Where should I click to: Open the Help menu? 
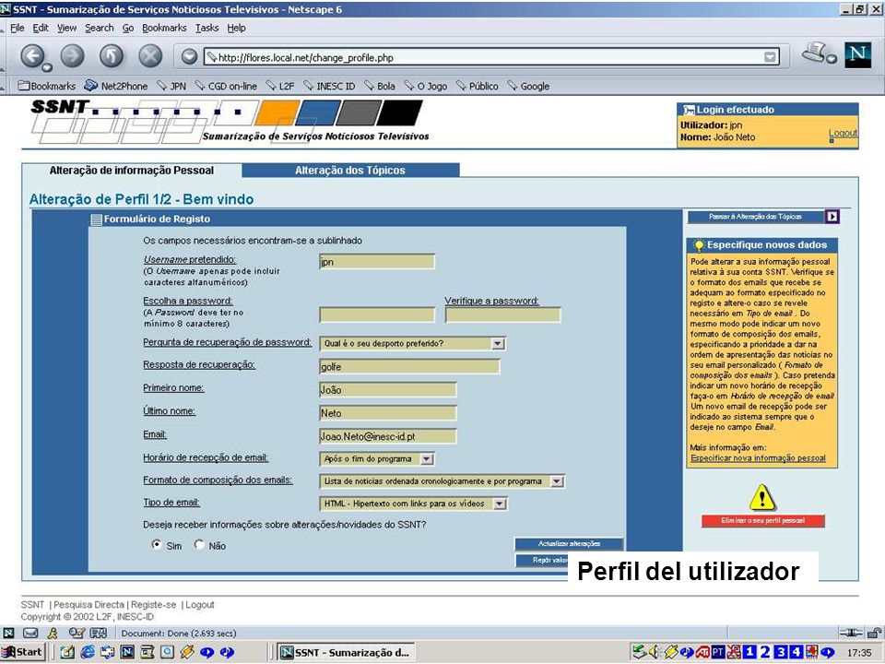coord(236,28)
